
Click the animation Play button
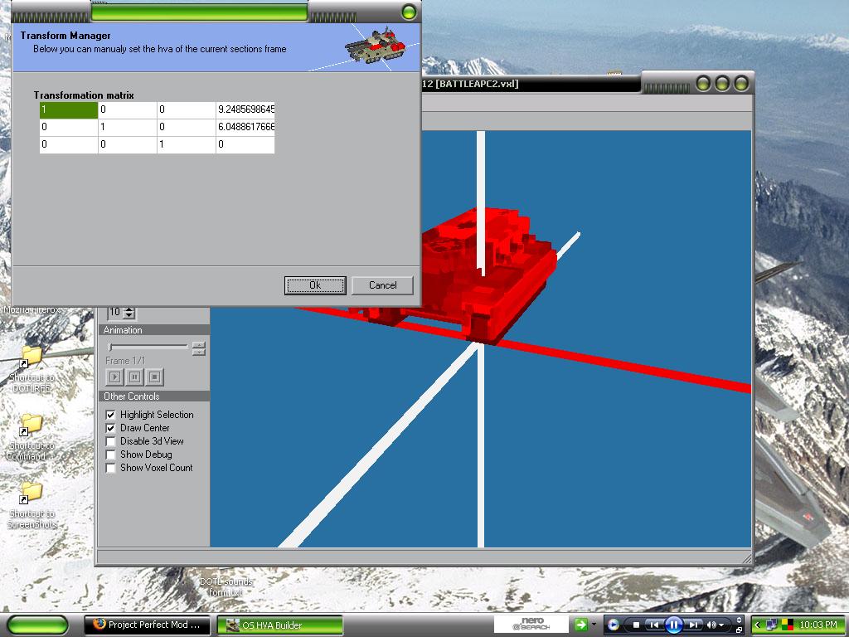pyautogui.click(x=114, y=377)
